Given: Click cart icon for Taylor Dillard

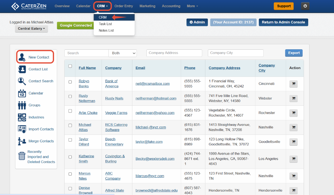Looking at the screenshot, I should (294, 142).
